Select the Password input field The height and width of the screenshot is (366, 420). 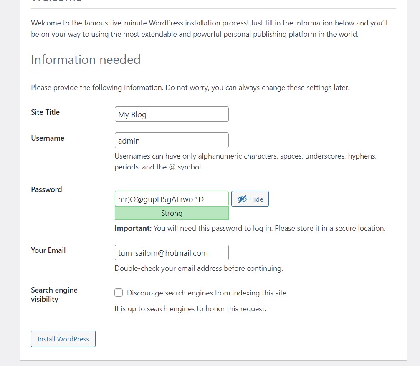pos(172,199)
